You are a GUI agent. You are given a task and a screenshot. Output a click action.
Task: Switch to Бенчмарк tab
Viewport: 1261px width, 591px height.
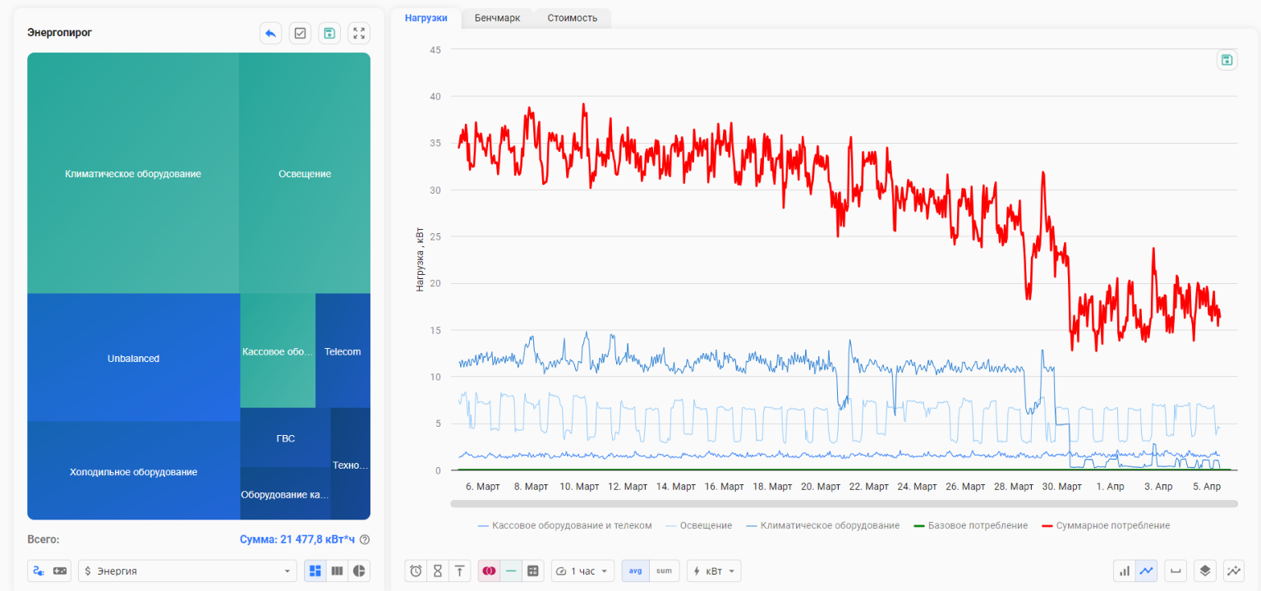pyautogui.click(x=497, y=18)
